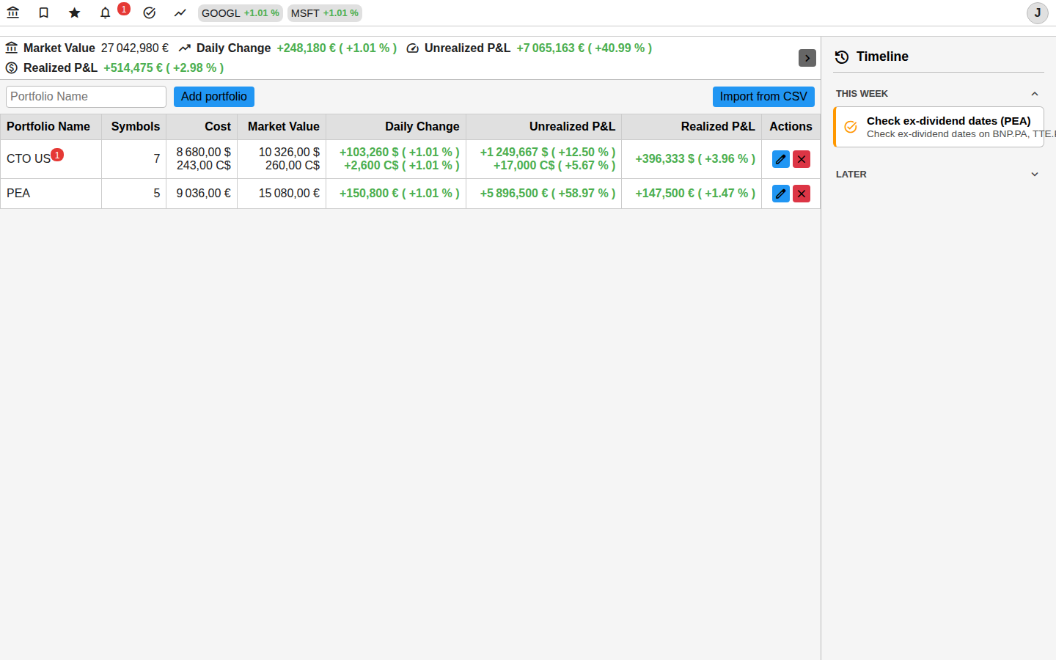Image resolution: width=1056 pixels, height=660 pixels.
Task: Open the bookmark icon in top bar
Action: pyautogui.click(x=44, y=12)
